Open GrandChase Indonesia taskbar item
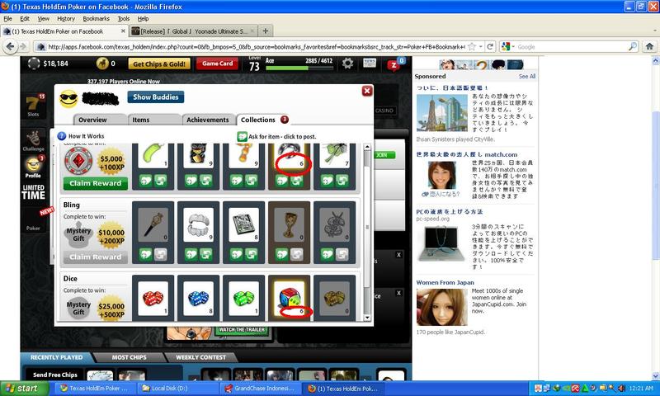 (x=261, y=389)
